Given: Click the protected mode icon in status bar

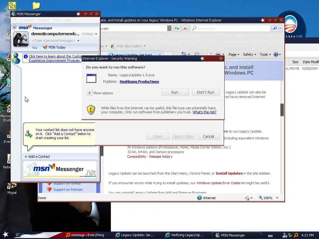Looking at the screenshot, I should point(247,198).
